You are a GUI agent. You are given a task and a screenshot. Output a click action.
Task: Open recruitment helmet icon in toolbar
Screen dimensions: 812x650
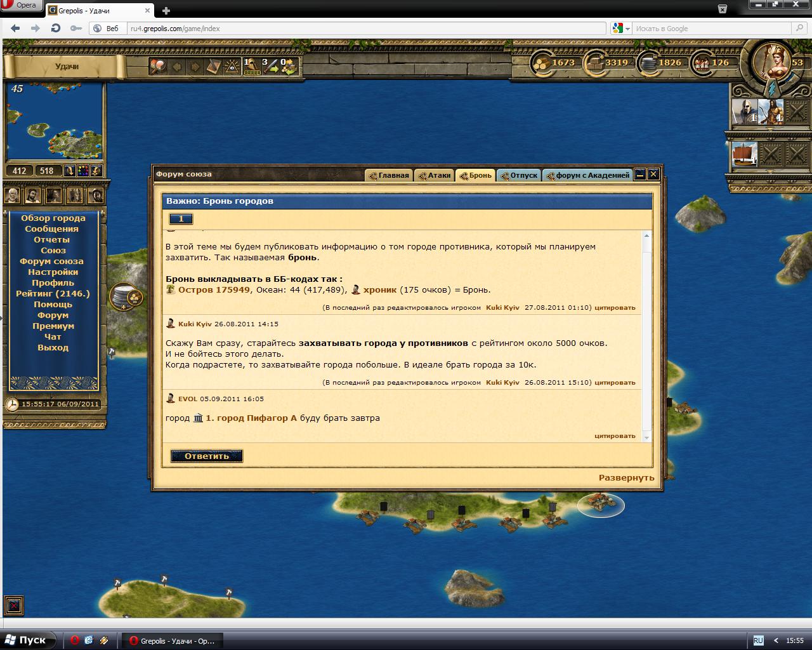[251, 67]
